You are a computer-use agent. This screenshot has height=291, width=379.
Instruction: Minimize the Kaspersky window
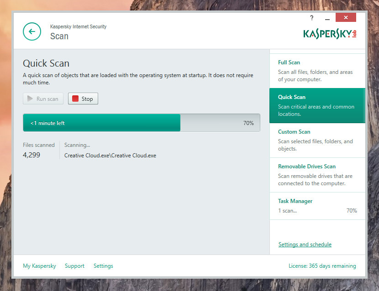coord(327,19)
